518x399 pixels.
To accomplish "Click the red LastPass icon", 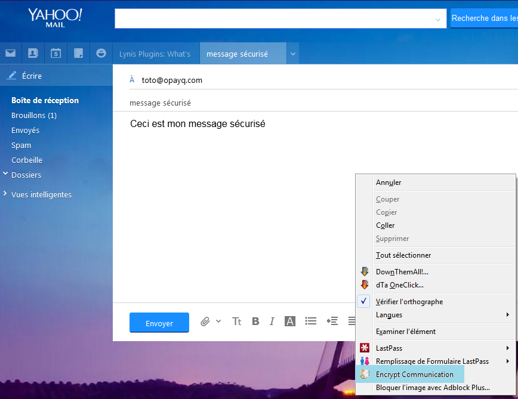I will click(x=365, y=348).
